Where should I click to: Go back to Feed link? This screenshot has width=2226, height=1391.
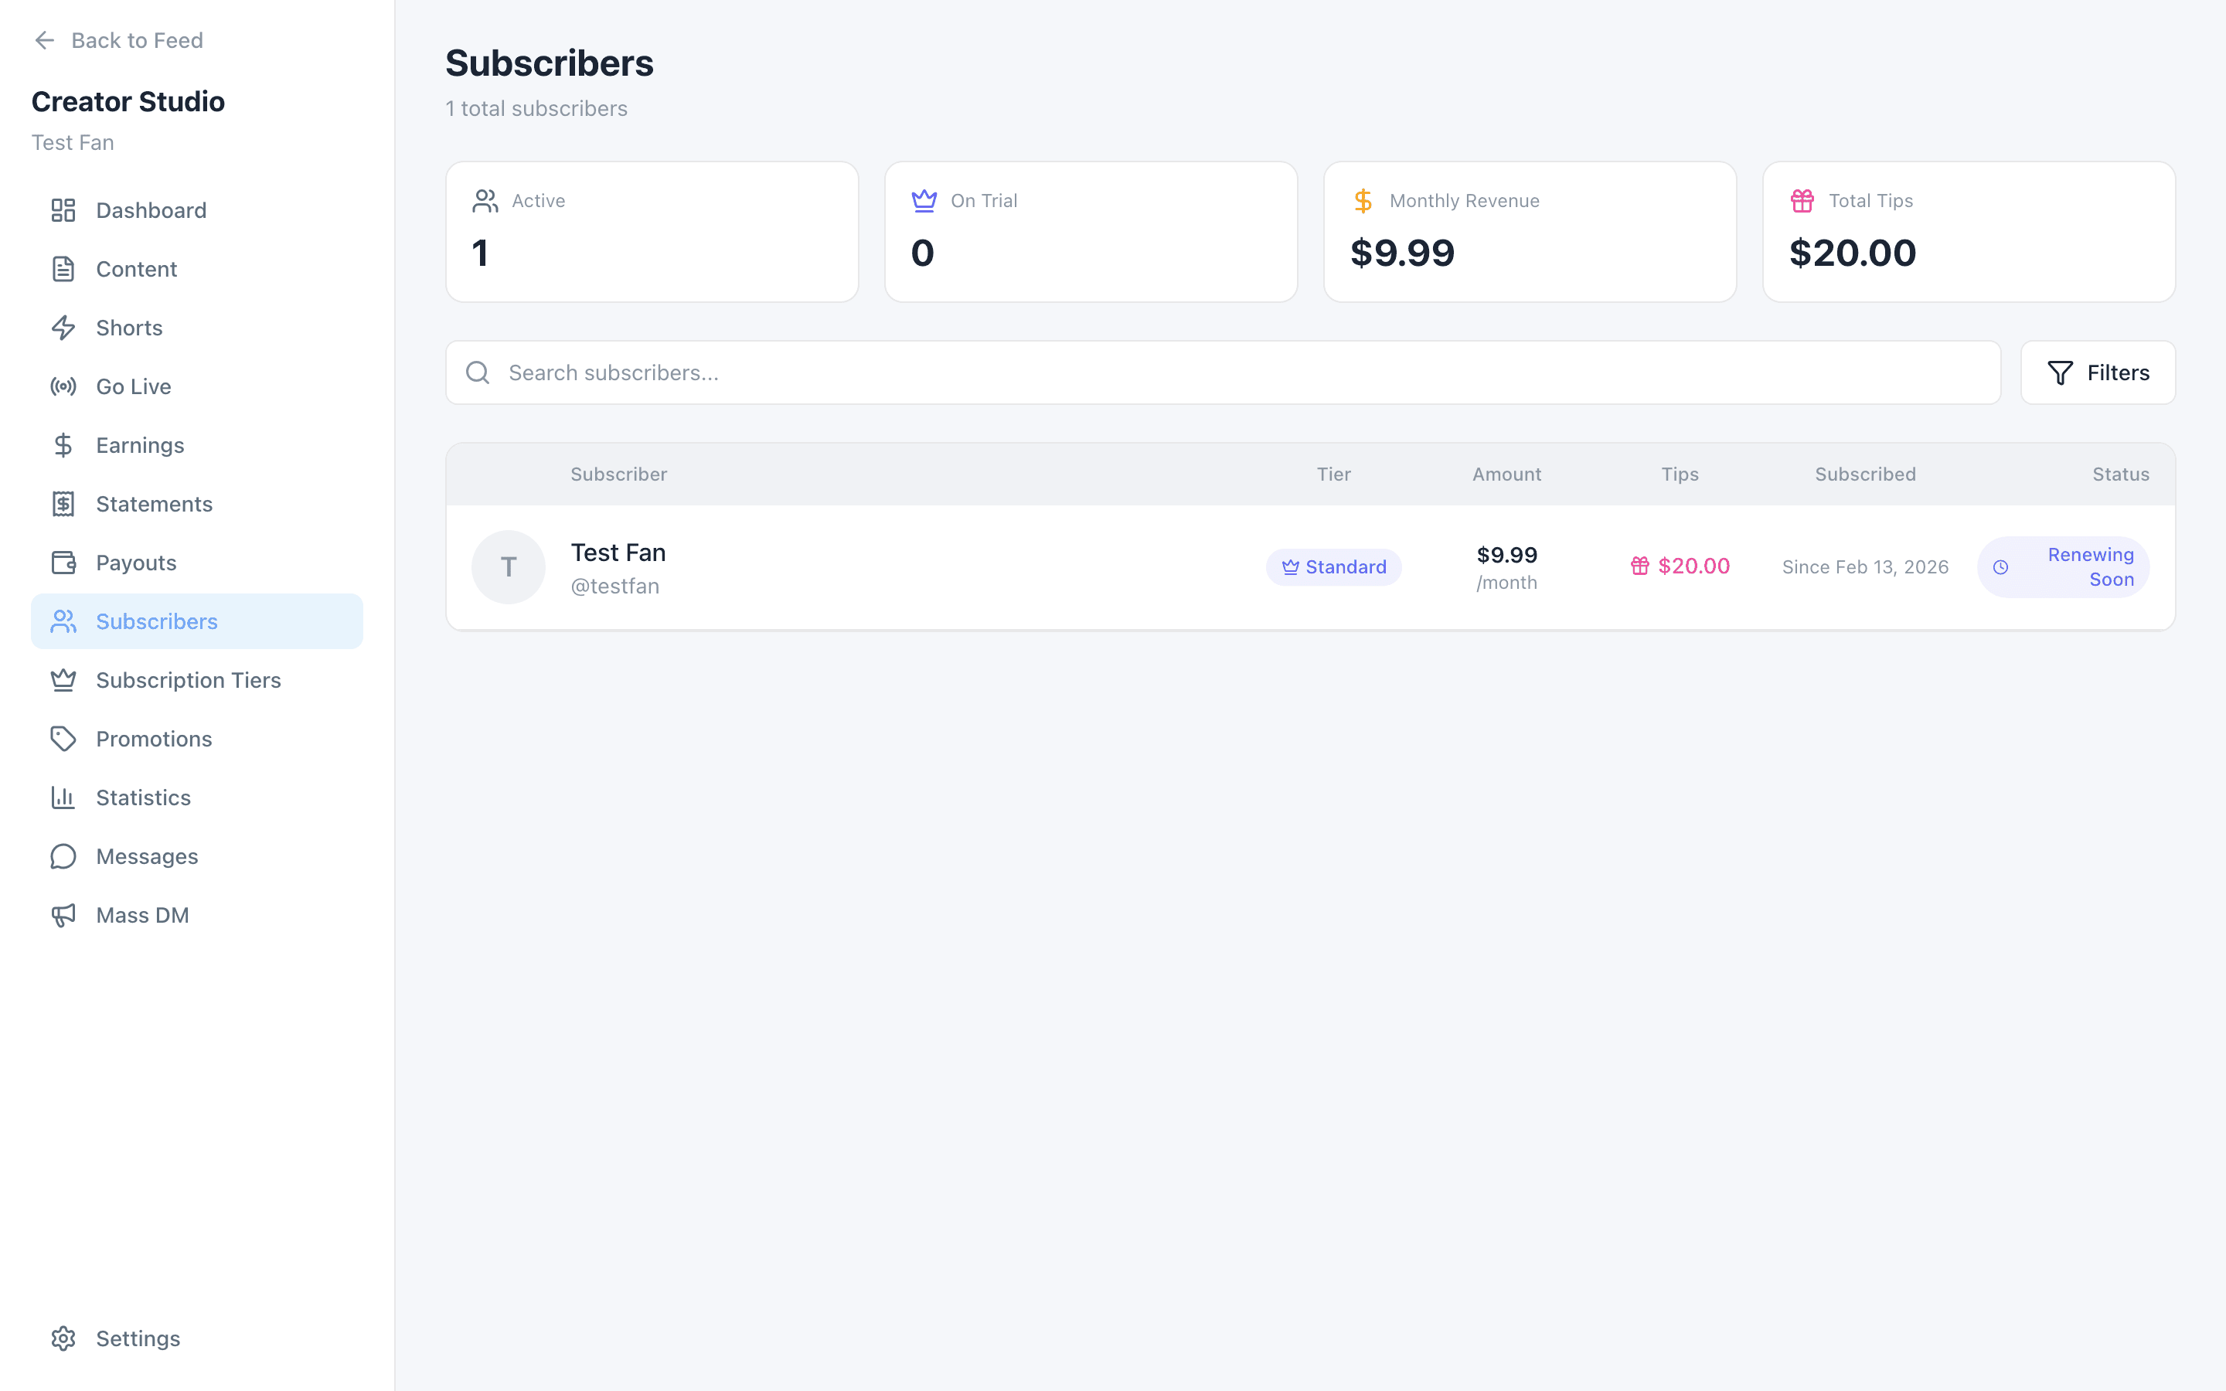[x=117, y=40]
